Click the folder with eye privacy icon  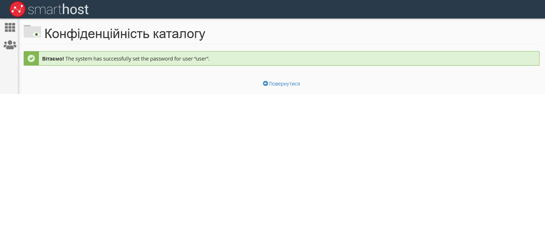[32, 32]
